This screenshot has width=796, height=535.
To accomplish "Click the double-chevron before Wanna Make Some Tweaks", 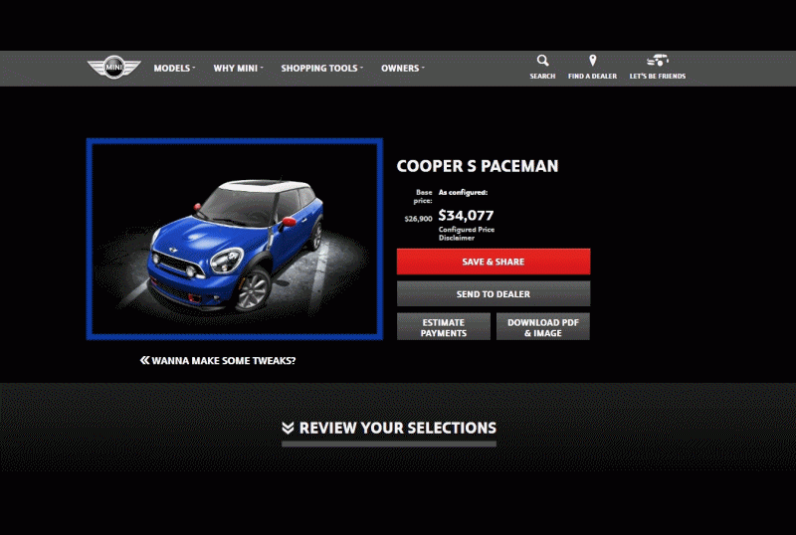I will [144, 360].
